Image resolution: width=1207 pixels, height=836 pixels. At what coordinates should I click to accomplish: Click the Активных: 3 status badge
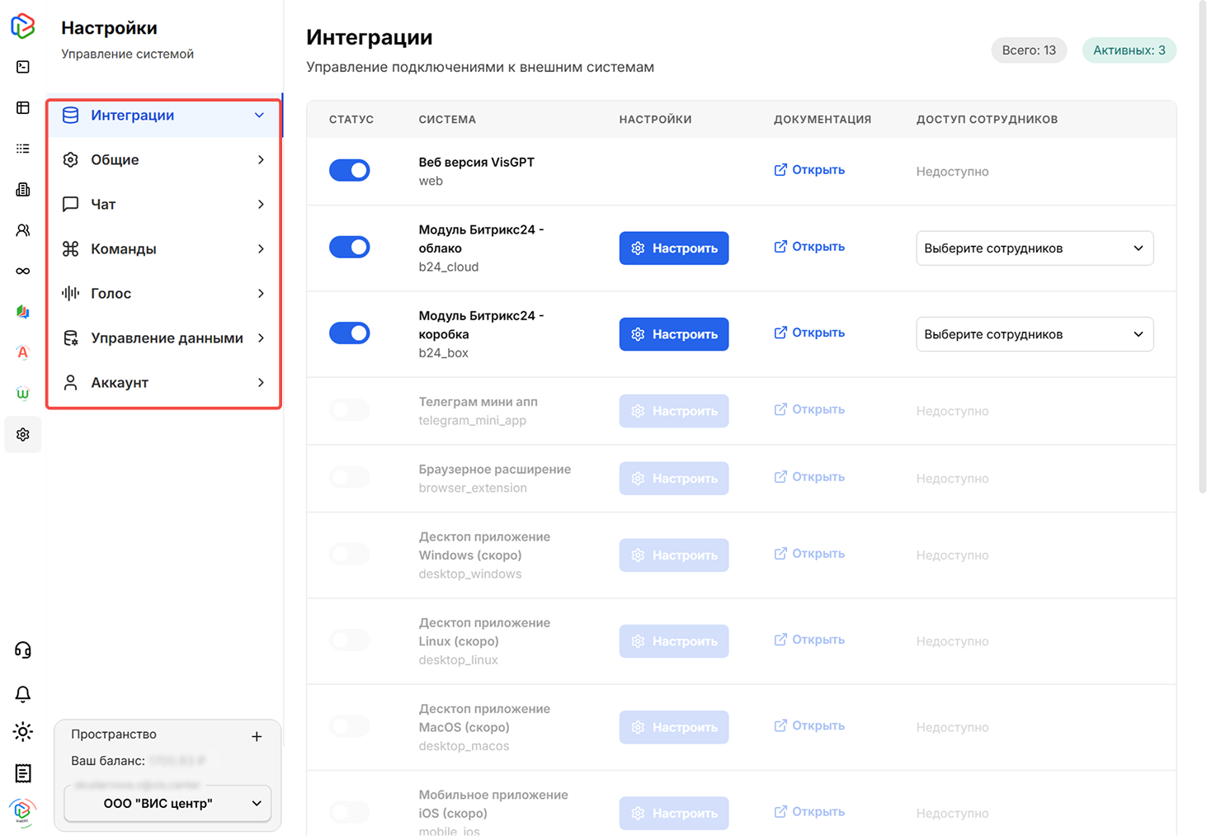(x=1129, y=50)
